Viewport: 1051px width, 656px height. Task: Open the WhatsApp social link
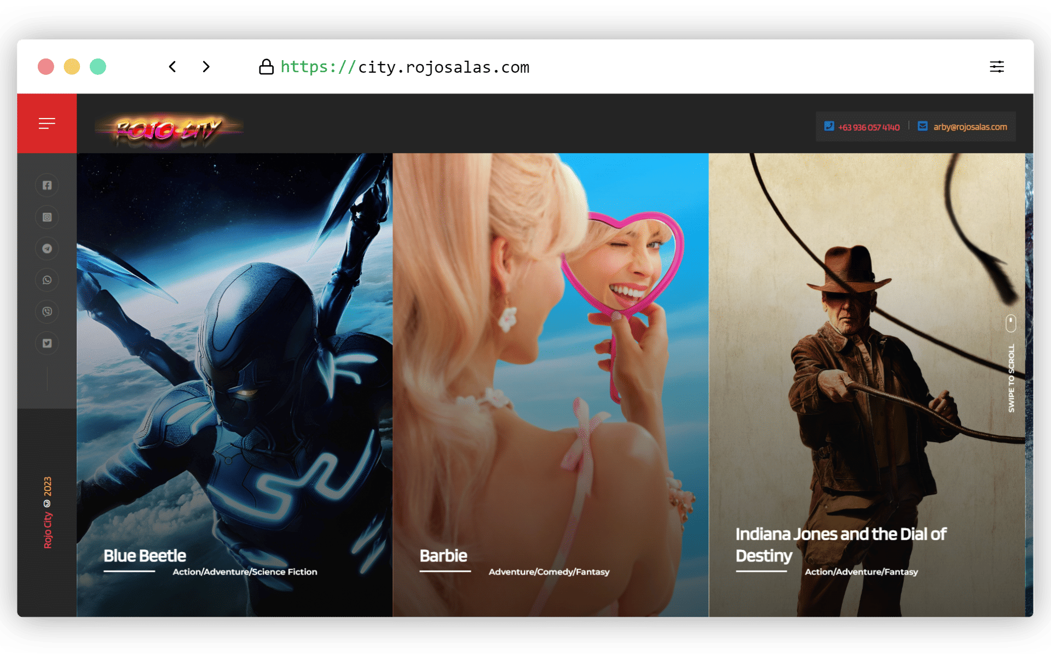[x=47, y=280]
